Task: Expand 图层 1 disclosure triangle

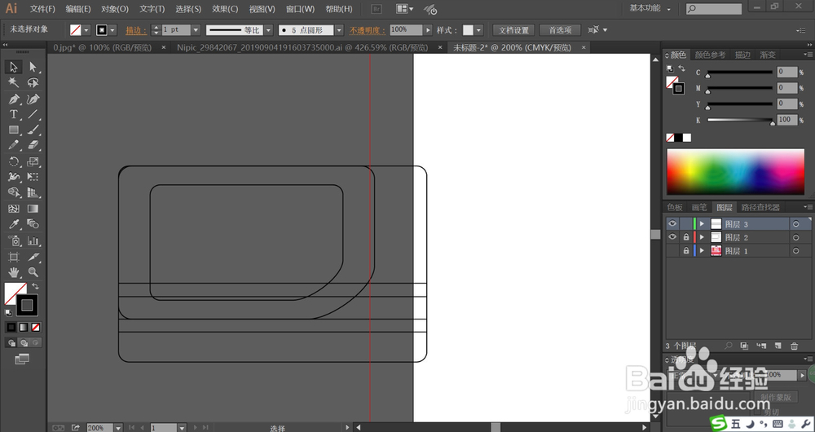Action: pyautogui.click(x=702, y=251)
